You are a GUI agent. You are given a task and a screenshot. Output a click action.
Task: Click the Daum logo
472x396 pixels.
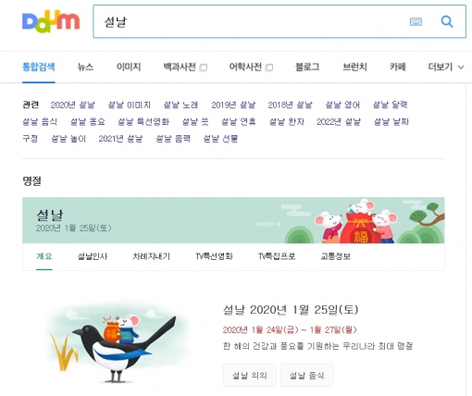(x=51, y=21)
